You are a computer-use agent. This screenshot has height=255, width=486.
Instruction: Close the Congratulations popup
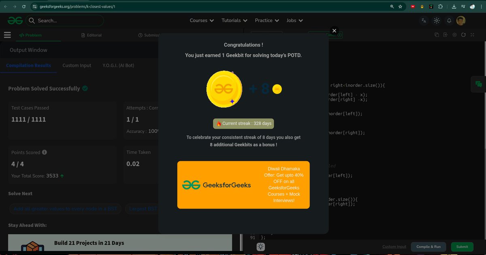point(334,31)
